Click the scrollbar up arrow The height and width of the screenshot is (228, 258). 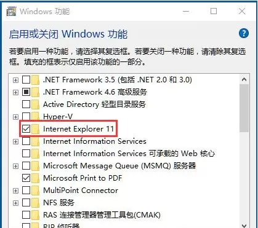coord(244,79)
